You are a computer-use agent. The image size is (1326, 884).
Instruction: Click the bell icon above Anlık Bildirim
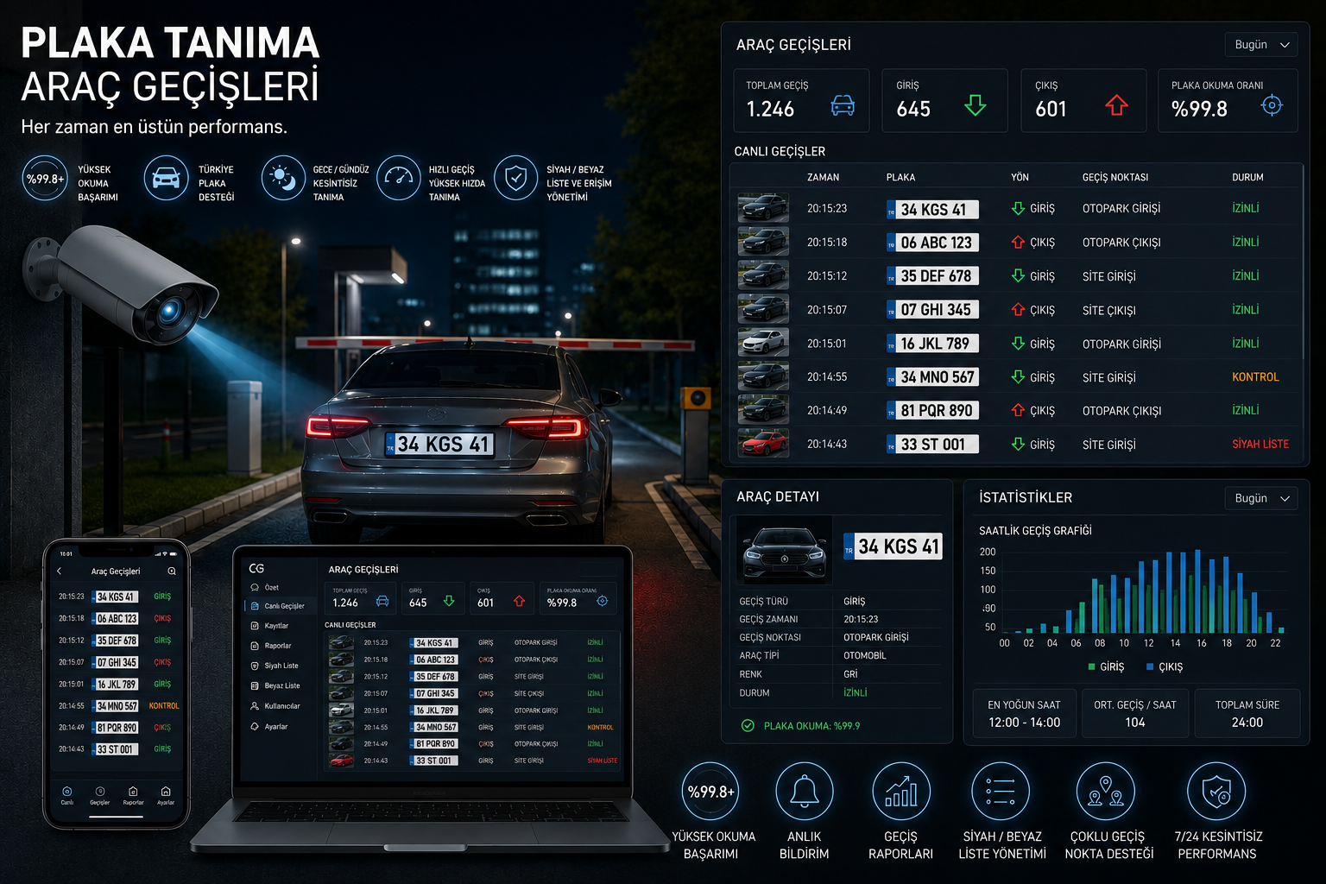pyautogui.click(x=805, y=792)
